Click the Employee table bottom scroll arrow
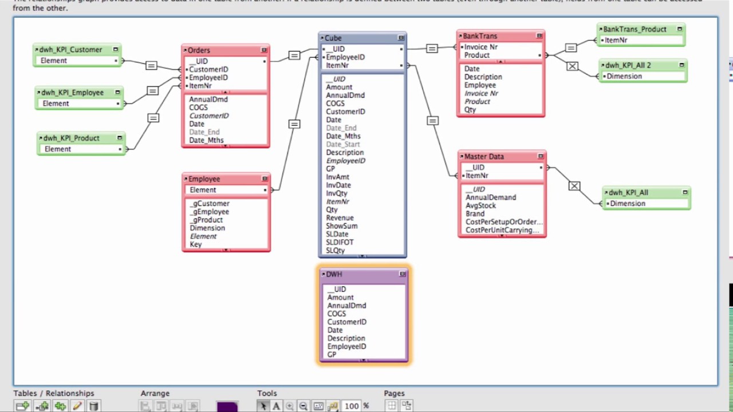This screenshot has width=733, height=412. (226, 249)
